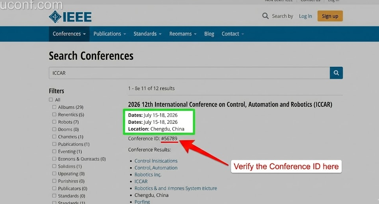Tick the Chanthcrs (1) checkbox
Image resolution: width=379 pixels, height=204 pixels.
(x=54, y=136)
